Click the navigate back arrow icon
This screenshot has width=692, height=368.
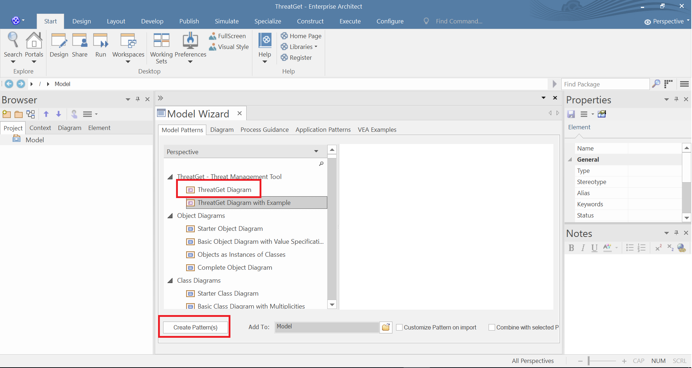[x=9, y=84]
